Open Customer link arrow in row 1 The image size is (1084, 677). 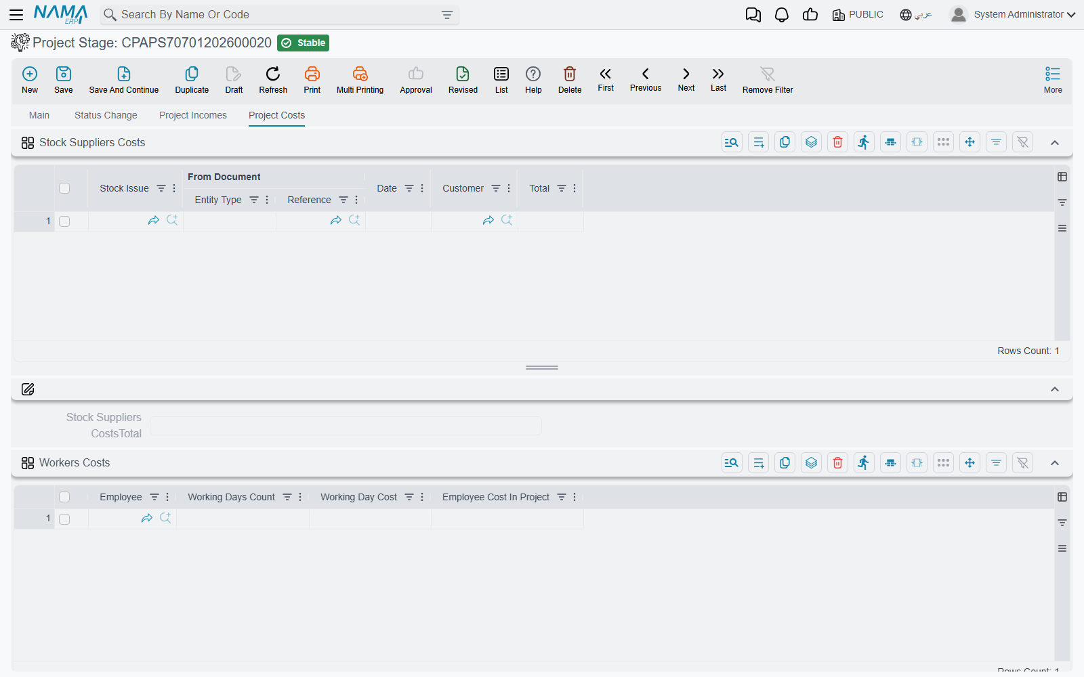coord(488,220)
